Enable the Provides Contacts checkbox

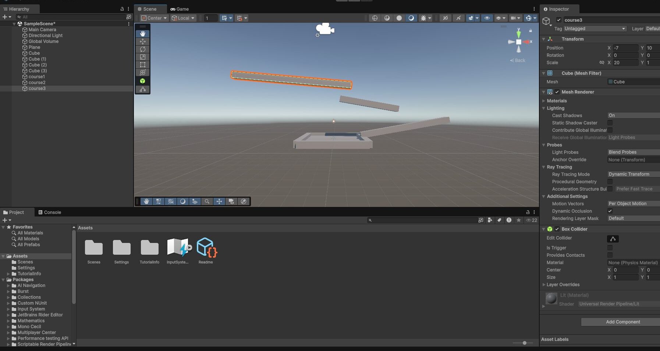click(x=610, y=255)
